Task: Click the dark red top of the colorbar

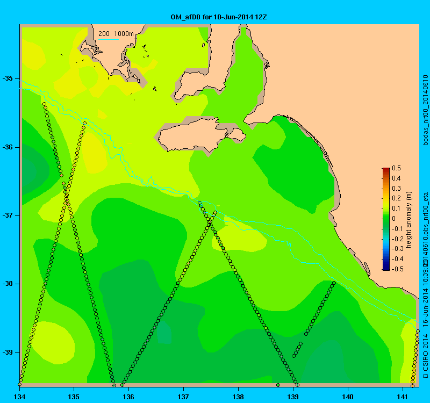Action: point(386,170)
